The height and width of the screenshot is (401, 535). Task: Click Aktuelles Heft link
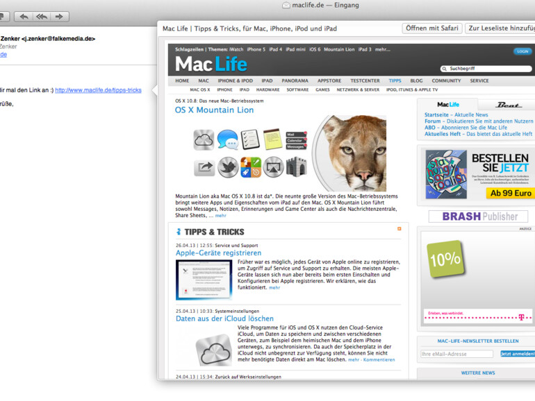coord(478,134)
